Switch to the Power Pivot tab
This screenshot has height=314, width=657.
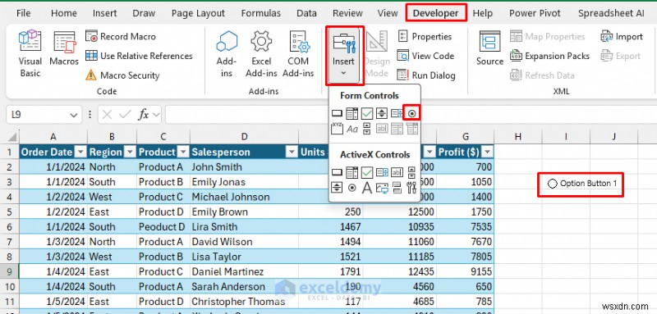tap(535, 13)
